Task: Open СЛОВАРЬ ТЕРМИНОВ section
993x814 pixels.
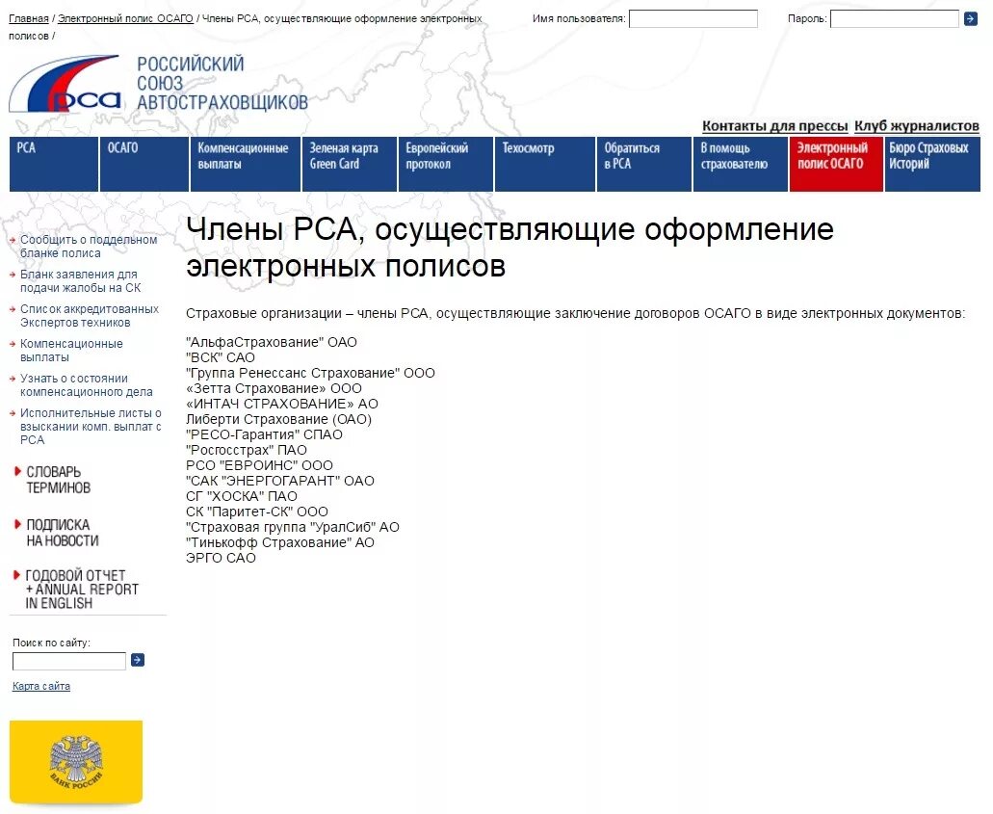Action: coord(58,480)
